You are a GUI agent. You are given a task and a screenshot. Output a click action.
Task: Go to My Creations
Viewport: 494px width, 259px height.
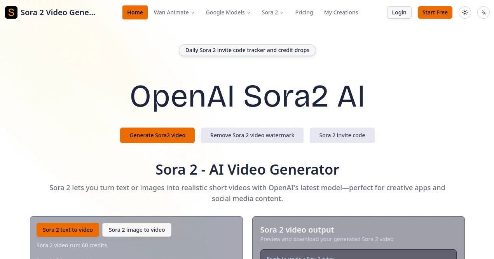341,12
